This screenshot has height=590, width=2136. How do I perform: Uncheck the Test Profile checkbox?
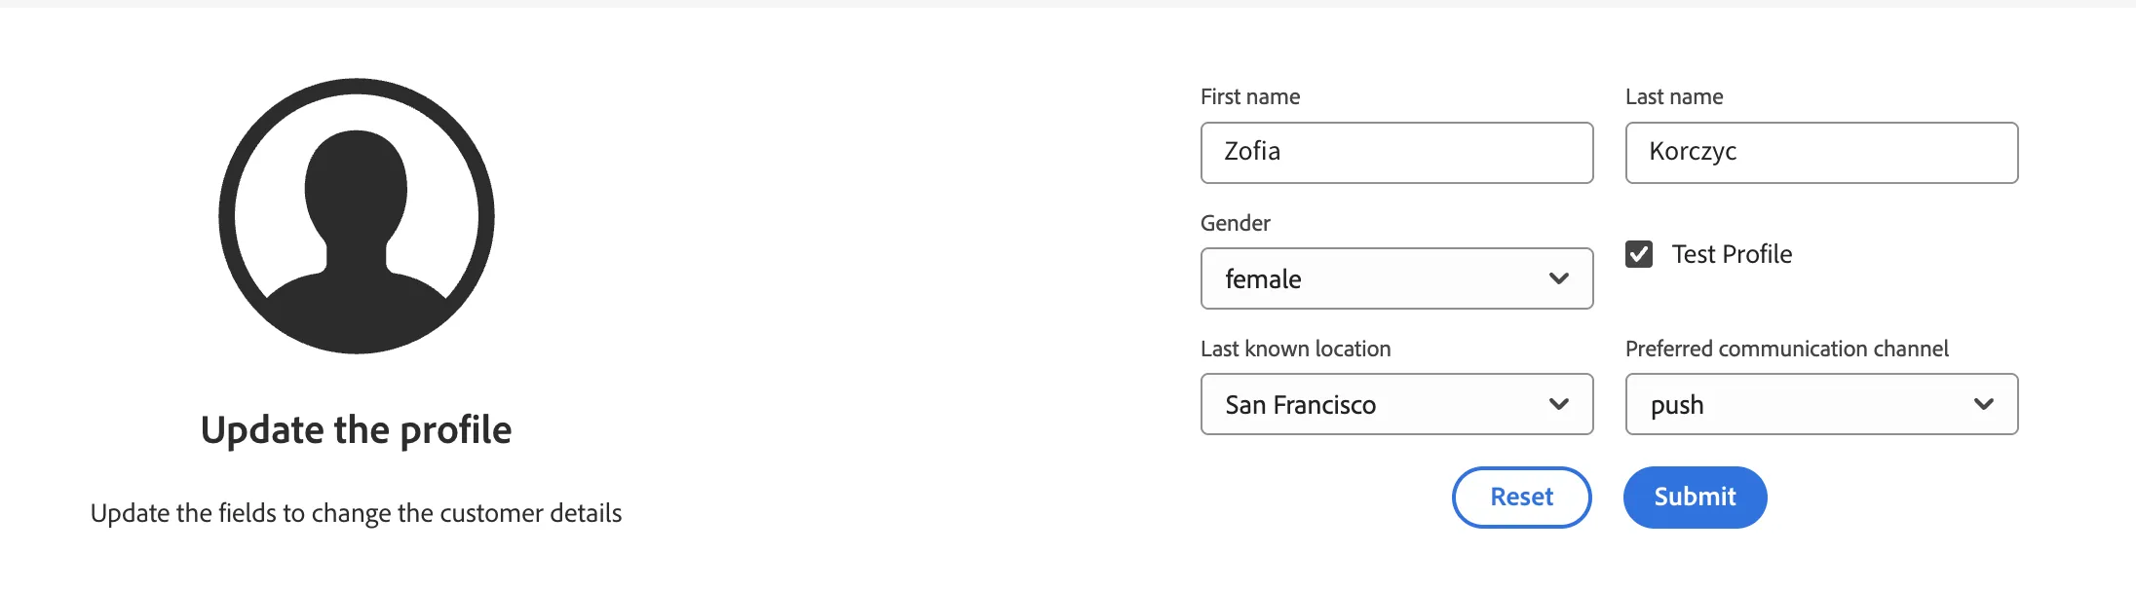tap(1639, 254)
